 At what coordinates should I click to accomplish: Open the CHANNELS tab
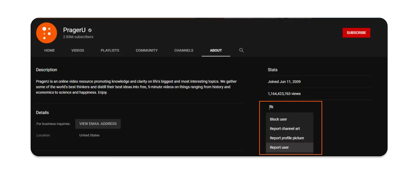pyautogui.click(x=184, y=50)
